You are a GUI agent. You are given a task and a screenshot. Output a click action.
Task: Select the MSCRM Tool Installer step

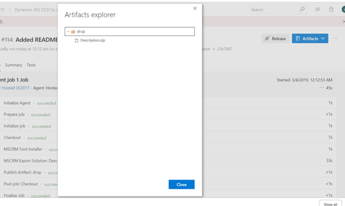(23, 149)
